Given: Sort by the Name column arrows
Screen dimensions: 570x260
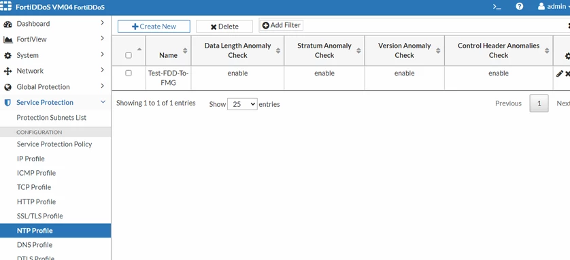Looking at the screenshot, I should (x=185, y=50).
